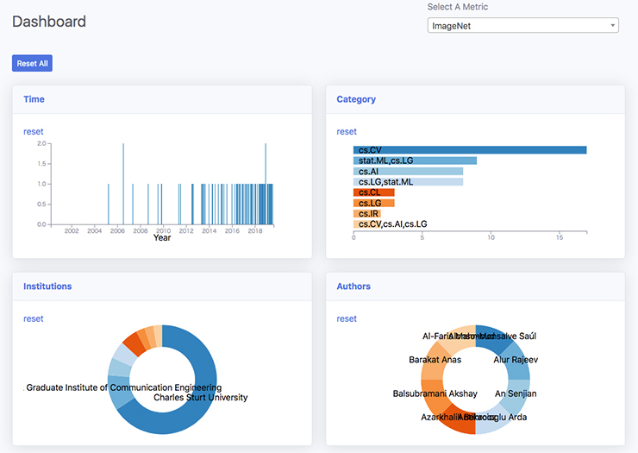Select the Barakat Anas author slice

[435, 360]
